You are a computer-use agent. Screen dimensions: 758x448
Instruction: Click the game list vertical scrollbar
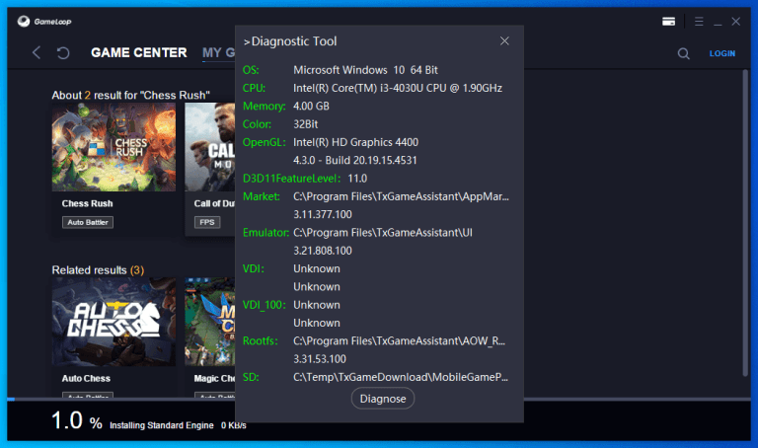745,222
